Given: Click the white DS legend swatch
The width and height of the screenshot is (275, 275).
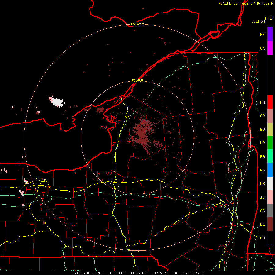Looking at the screenshot, I should point(270,183).
